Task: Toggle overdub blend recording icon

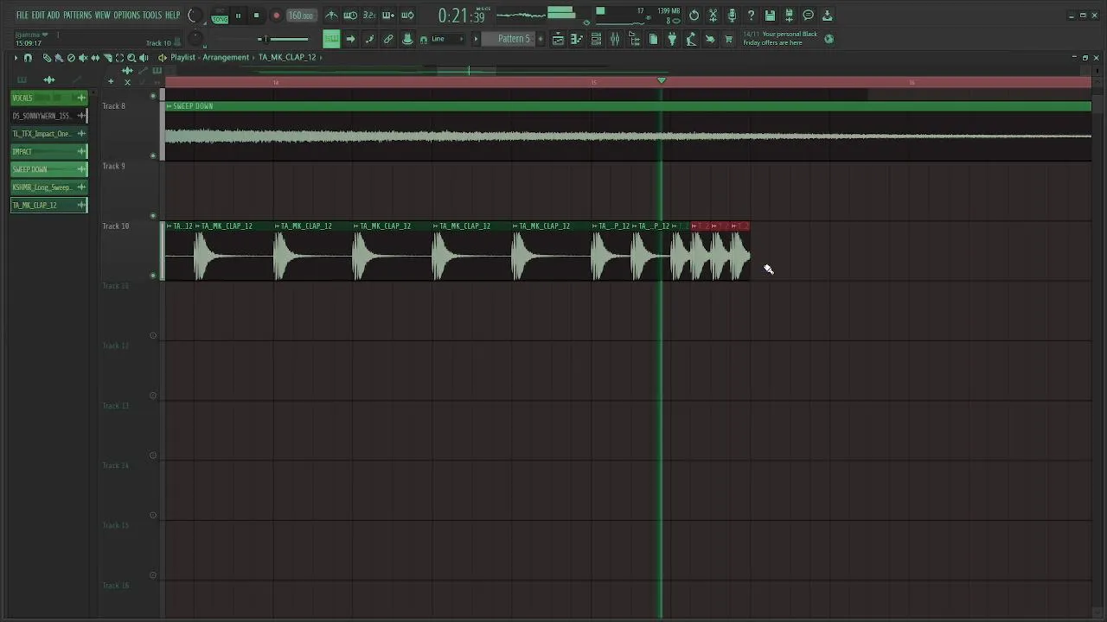Action: click(388, 16)
